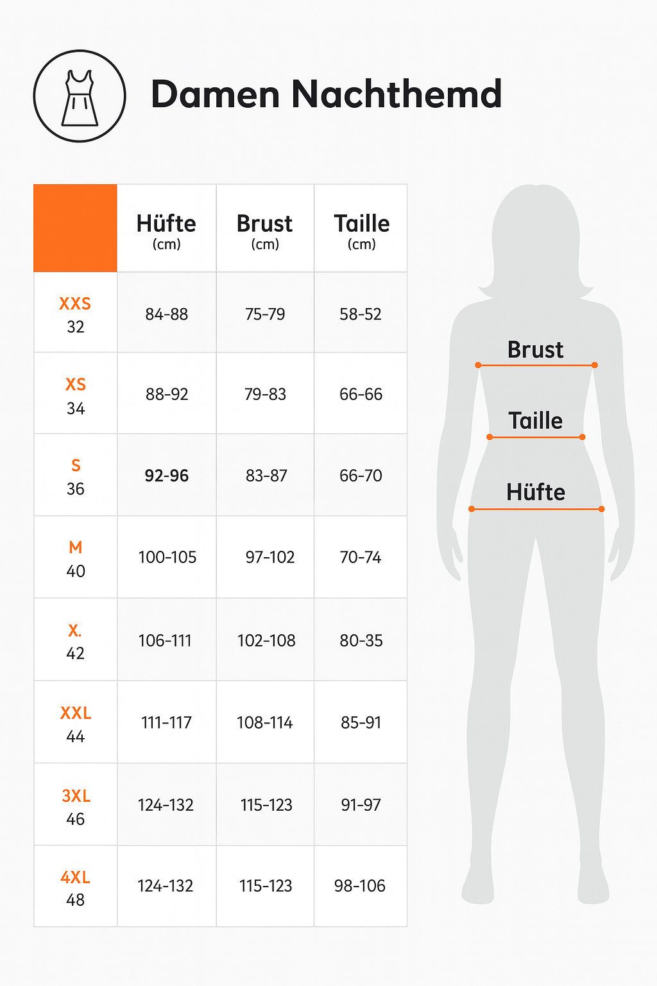Screen dimensions: 657x986
Task: Choose the 4XL 48 size label
Action: pos(75,888)
